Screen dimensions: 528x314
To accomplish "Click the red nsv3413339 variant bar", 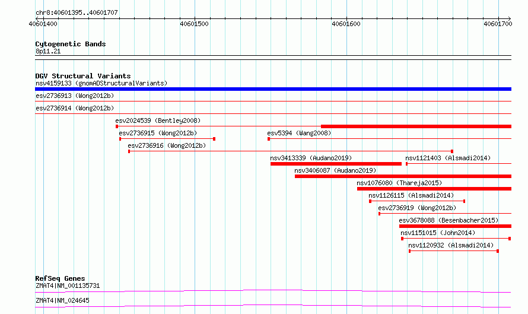I will click(x=336, y=164).
